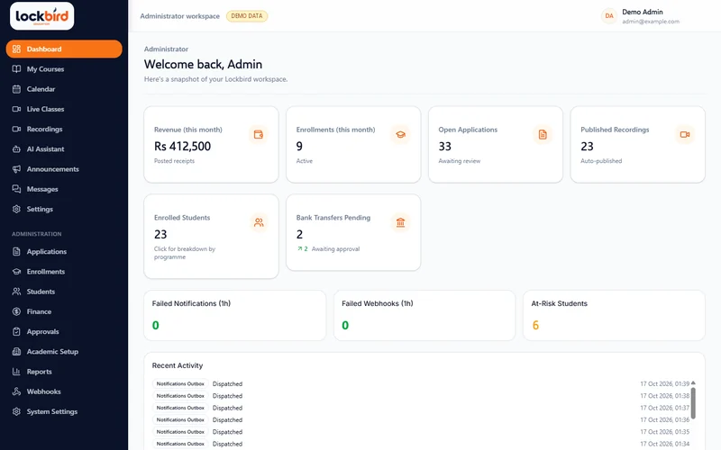Click the Calendar icon in sidebar
Viewport: 721px width, 450px height.
coord(16,89)
